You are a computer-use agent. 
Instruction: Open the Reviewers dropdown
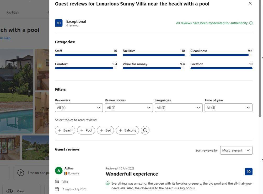[x=79, y=108]
